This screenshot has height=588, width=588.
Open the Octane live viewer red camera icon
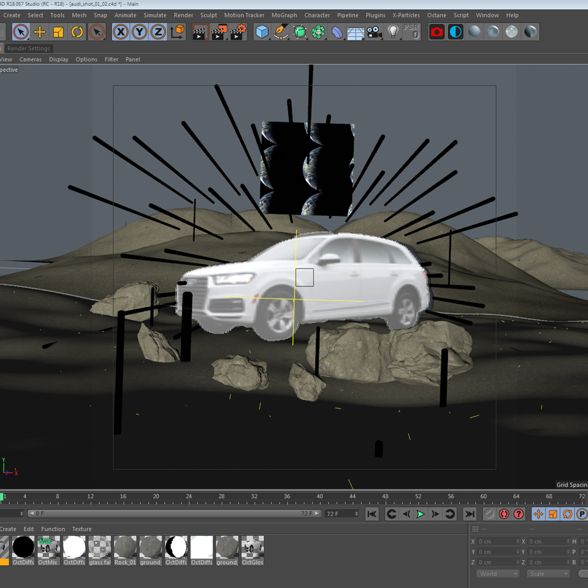437,32
